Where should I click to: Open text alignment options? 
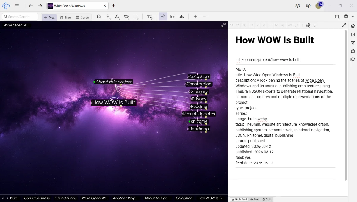pos(283,25)
